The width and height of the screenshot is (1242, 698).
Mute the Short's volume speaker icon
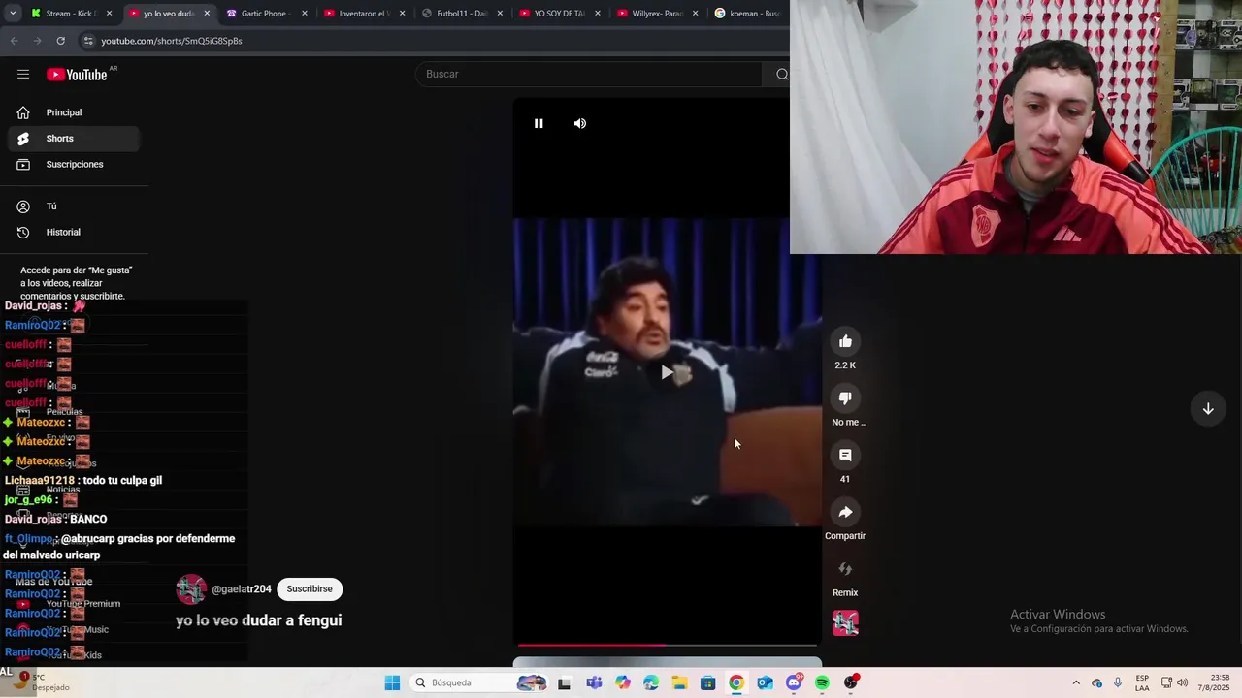tap(580, 123)
